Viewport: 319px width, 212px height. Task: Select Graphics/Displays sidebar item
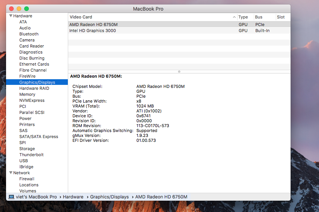37,82
